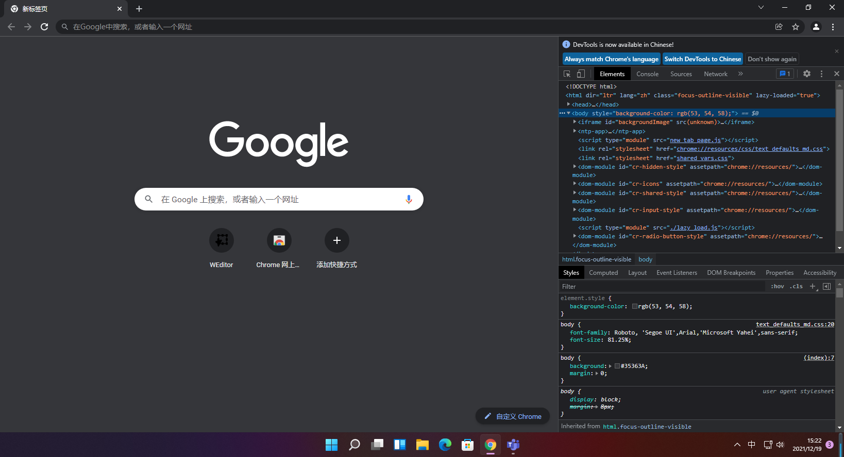This screenshot has height=457, width=844.
Task: Open Microsoft Edge from taskbar
Action: [445, 445]
